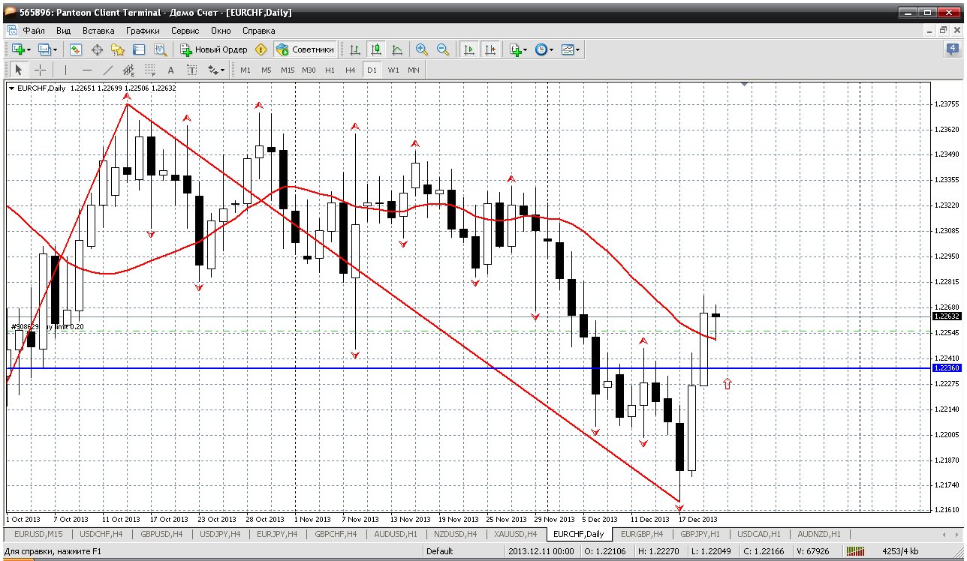This screenshot has height=561, width=967.
Task: Open the periods clock dropdown
Action: click(x=544, y=49)
